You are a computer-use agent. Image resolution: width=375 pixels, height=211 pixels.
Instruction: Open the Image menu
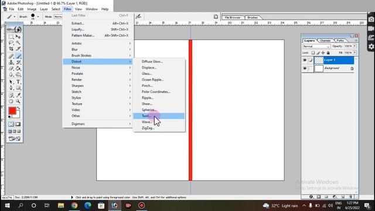click(x=32, y=9)
